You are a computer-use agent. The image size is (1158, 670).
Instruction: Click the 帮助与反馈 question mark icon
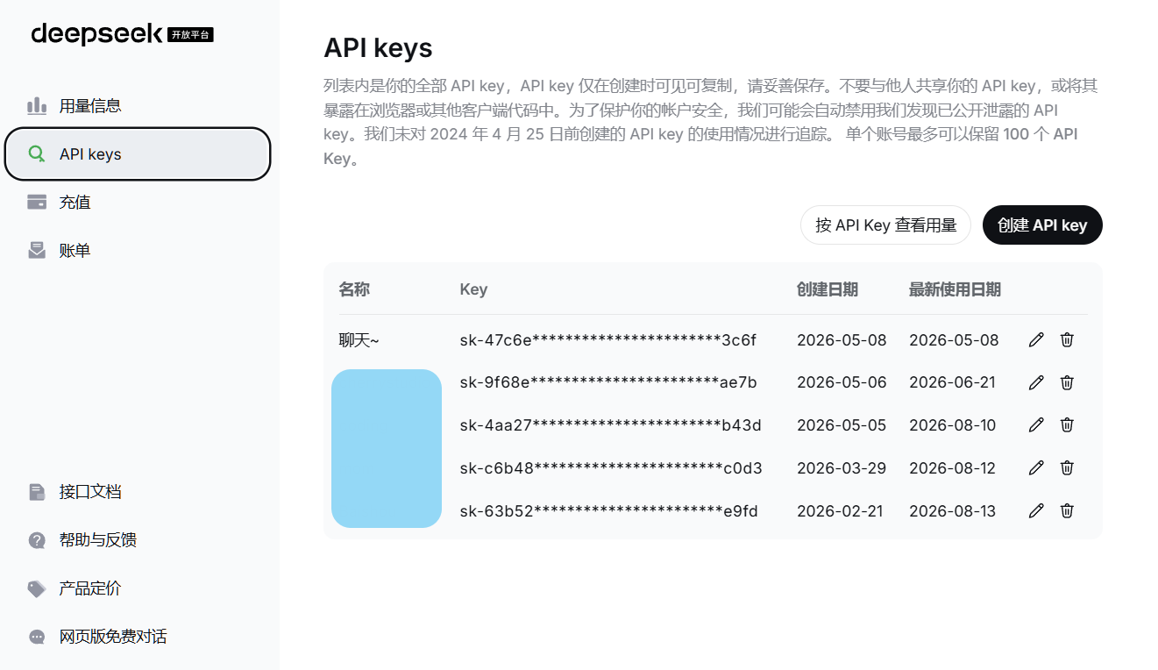click(x=37, y=540)
